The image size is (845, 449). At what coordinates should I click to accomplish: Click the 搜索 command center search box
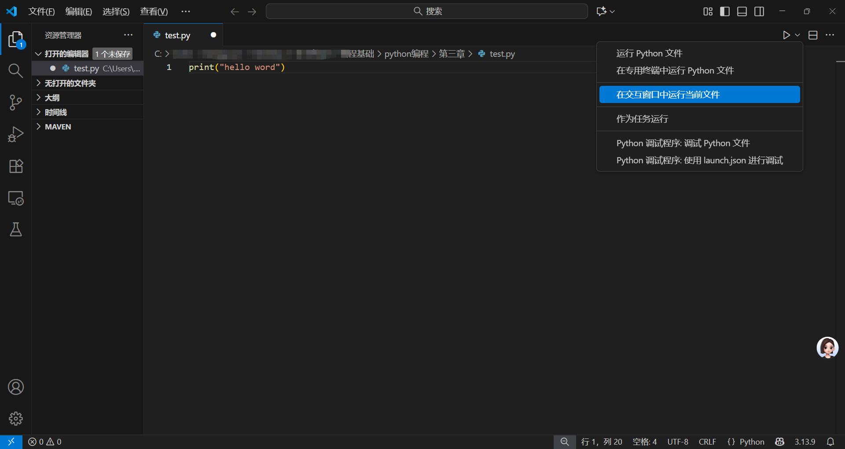tap(426, 11)
